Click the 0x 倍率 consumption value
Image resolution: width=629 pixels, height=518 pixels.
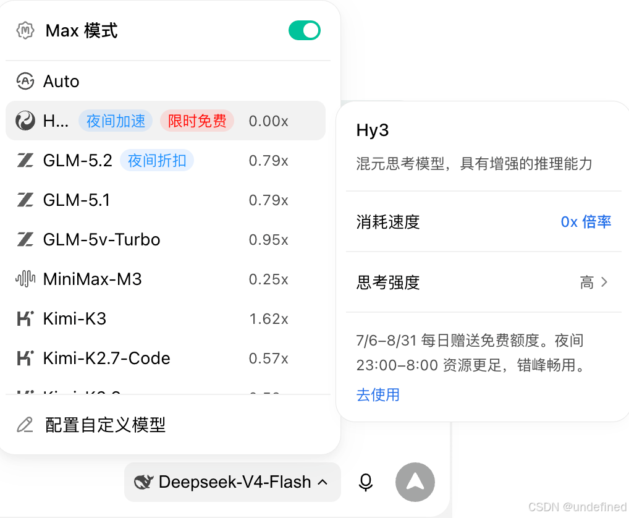tap(586, 222)
